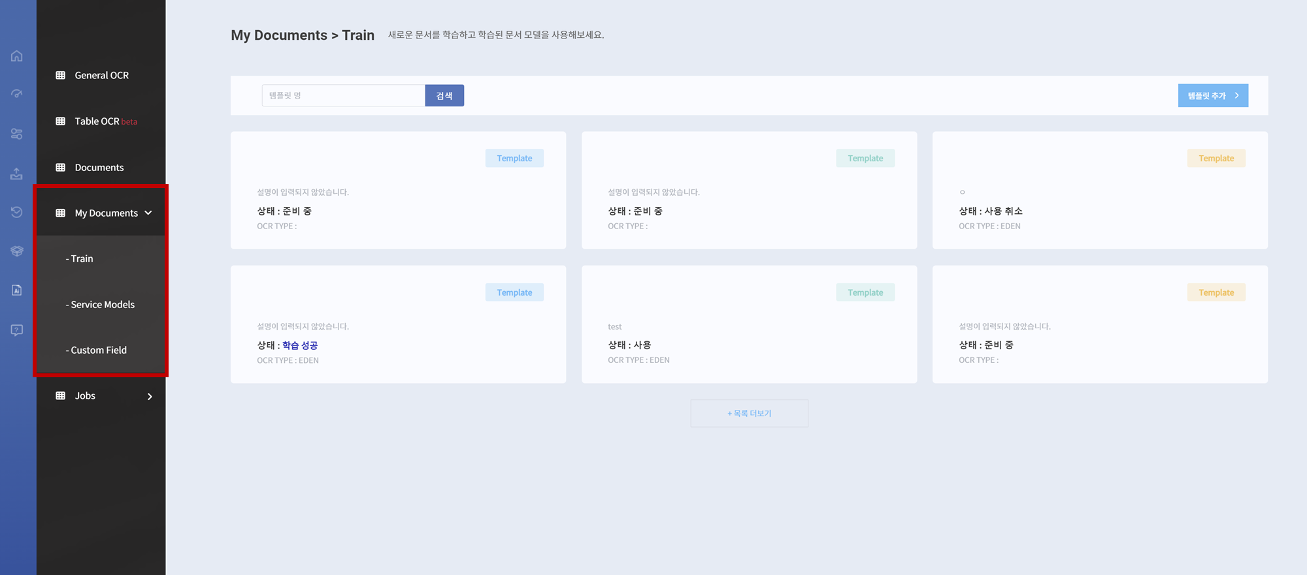
Task: Open the history clock icon
Action: [x=17, y=212]
